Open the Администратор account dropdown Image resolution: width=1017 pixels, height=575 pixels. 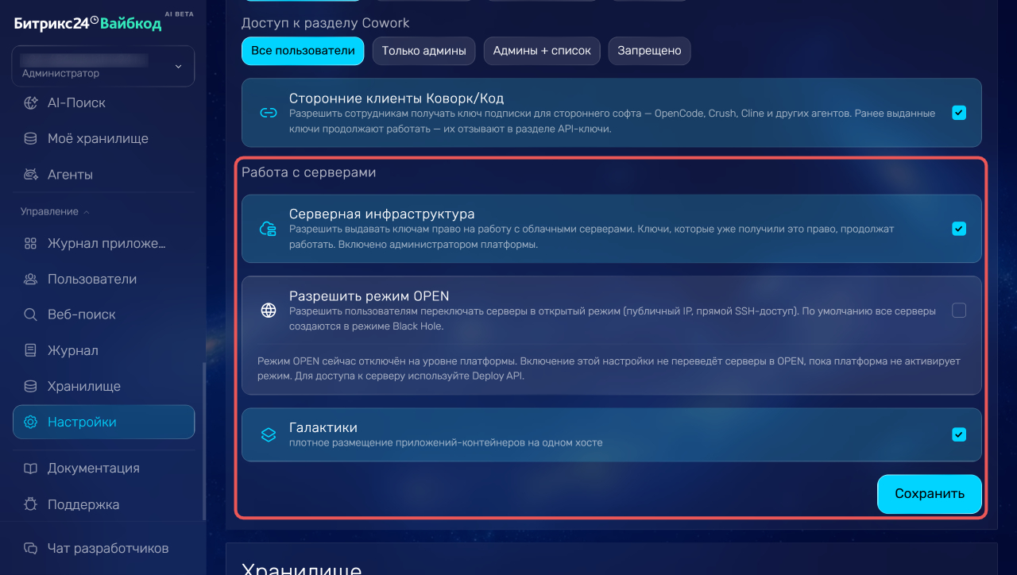pos(103,66)
